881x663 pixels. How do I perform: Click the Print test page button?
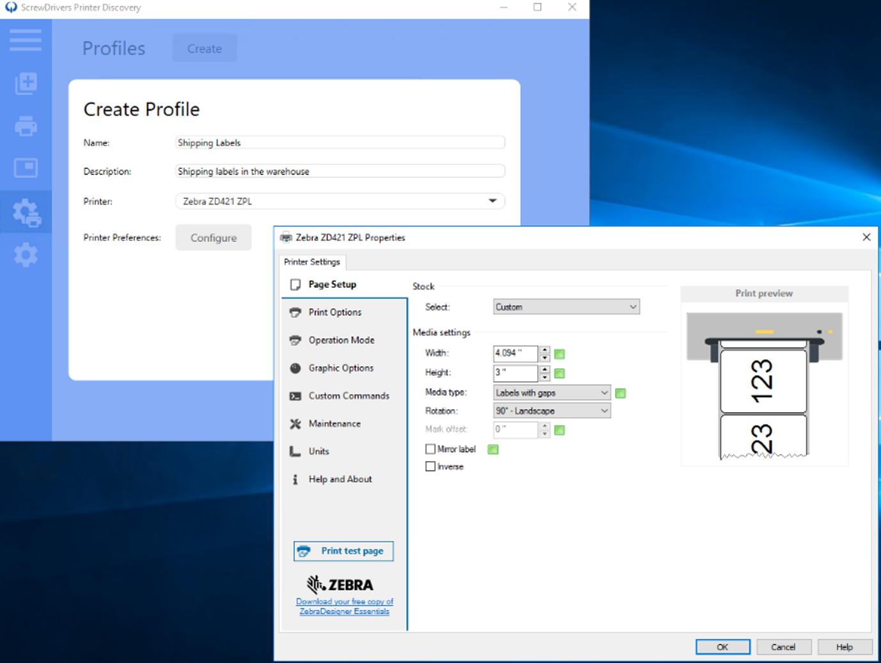click(343, 550)
